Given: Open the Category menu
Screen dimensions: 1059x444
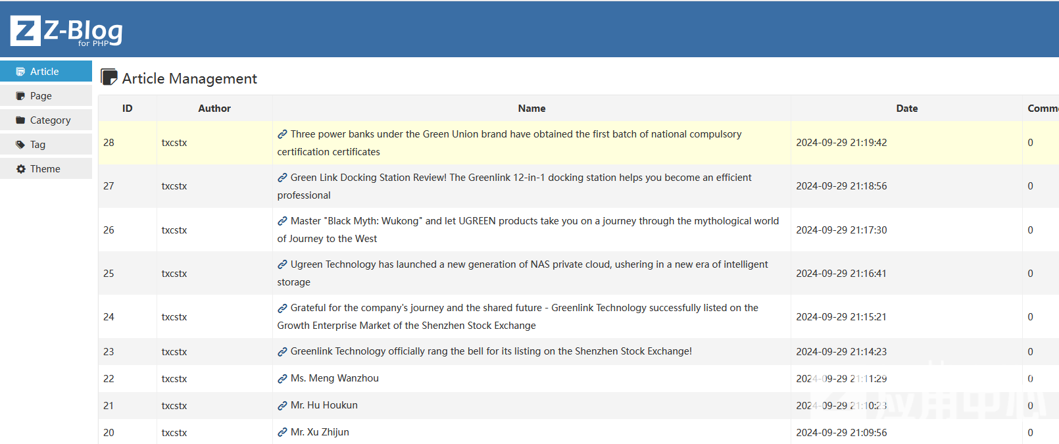Looking at the screenshot, I should (46, 120).
